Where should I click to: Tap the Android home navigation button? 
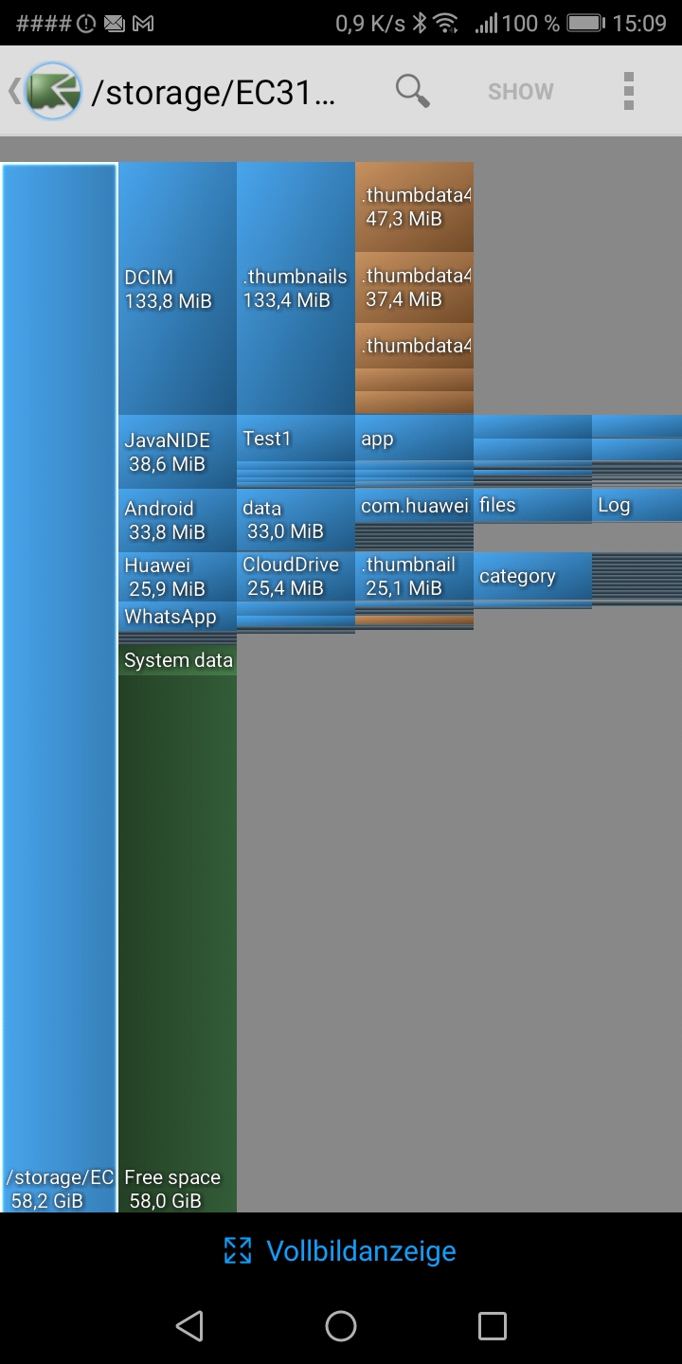(341, 1325)
